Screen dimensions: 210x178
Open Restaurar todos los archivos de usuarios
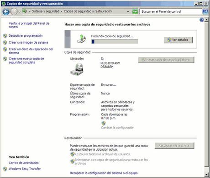click(x=102, y=154)
